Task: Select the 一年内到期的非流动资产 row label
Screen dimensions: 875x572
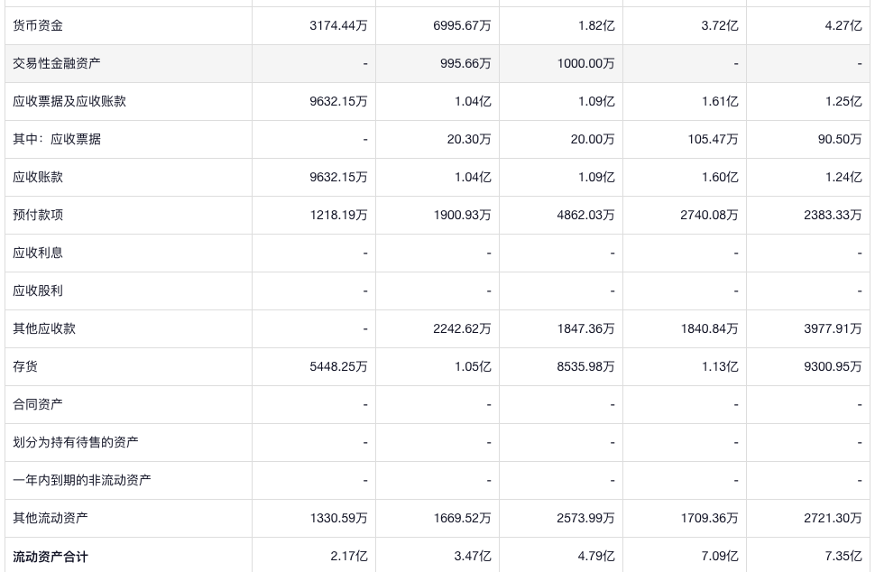Action: coord(82,480)
